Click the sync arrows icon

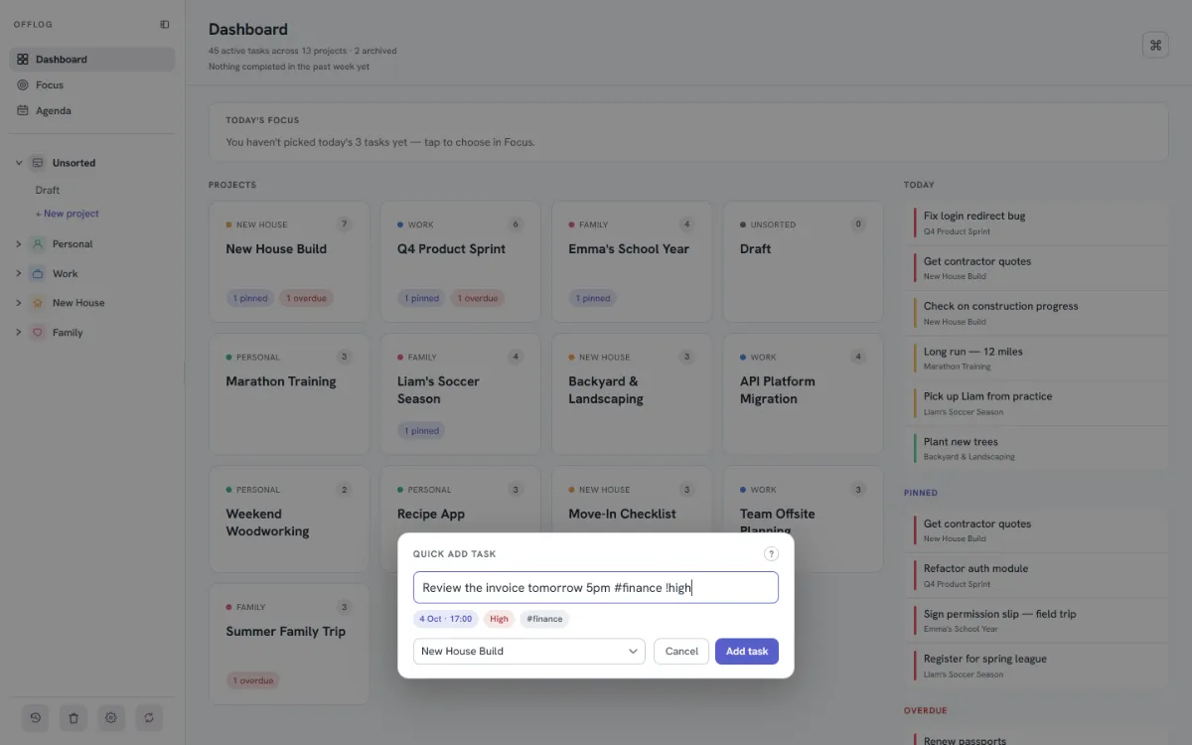[149, 717]
